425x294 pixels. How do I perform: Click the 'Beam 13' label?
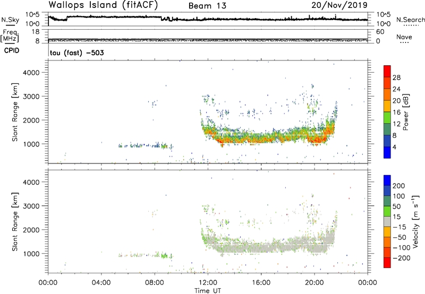tap(207, 6)
